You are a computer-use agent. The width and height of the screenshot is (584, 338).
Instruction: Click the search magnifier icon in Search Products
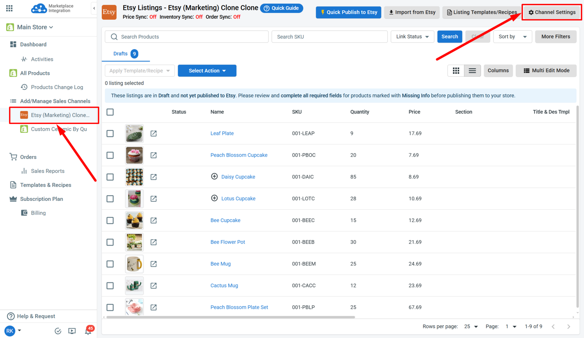click(114, 37)
